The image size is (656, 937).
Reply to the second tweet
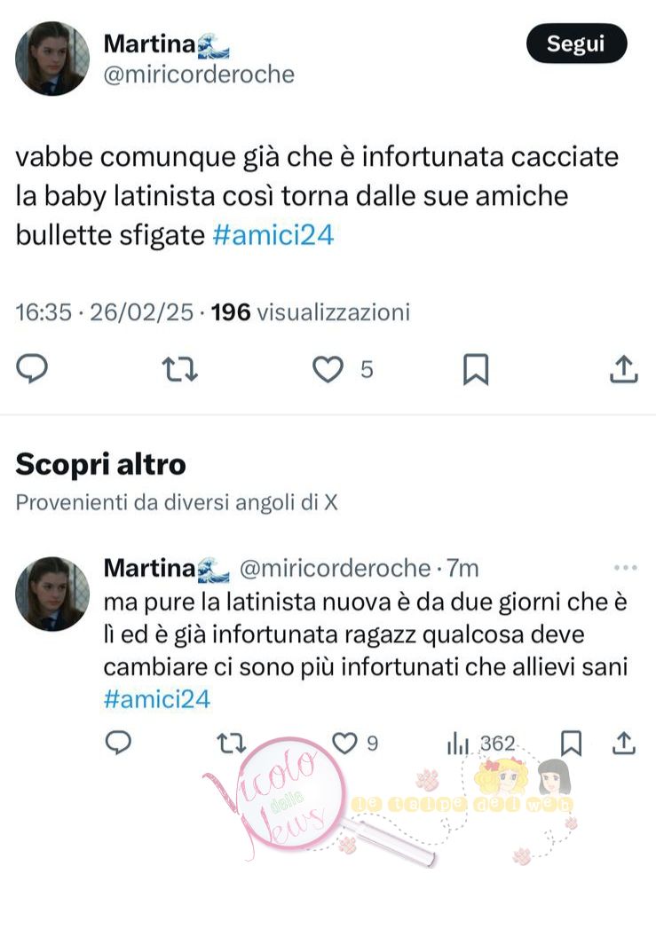pos(118,743)
